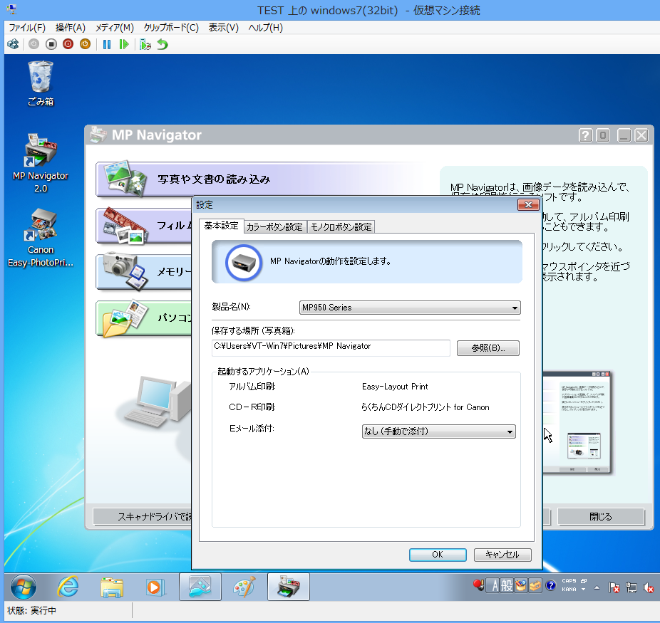Click the IME conversion mode '般' icon
Image resolution: width=660 pixels, height=623 pixels.
click(x=506, y=585)
